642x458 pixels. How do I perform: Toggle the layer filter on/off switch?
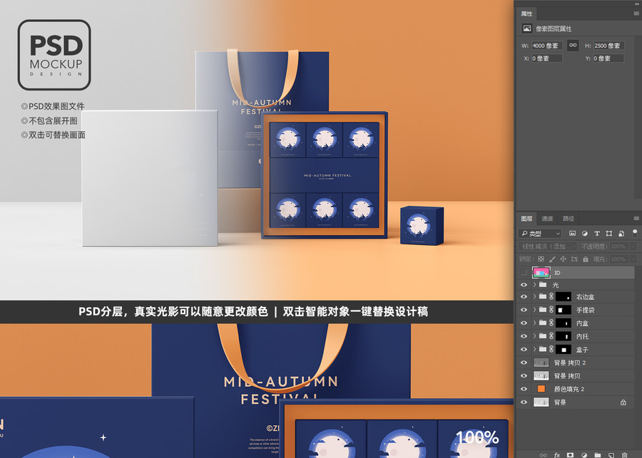coord(635,233)
